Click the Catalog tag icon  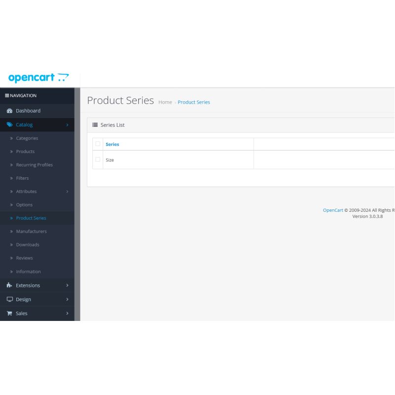tap(9, 125)
